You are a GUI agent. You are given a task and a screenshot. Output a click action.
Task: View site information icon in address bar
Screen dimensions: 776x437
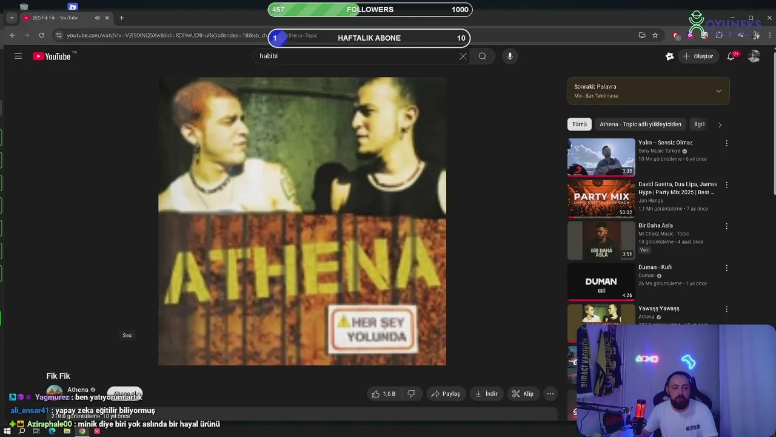pyautogui.click(x=59, y=35)
